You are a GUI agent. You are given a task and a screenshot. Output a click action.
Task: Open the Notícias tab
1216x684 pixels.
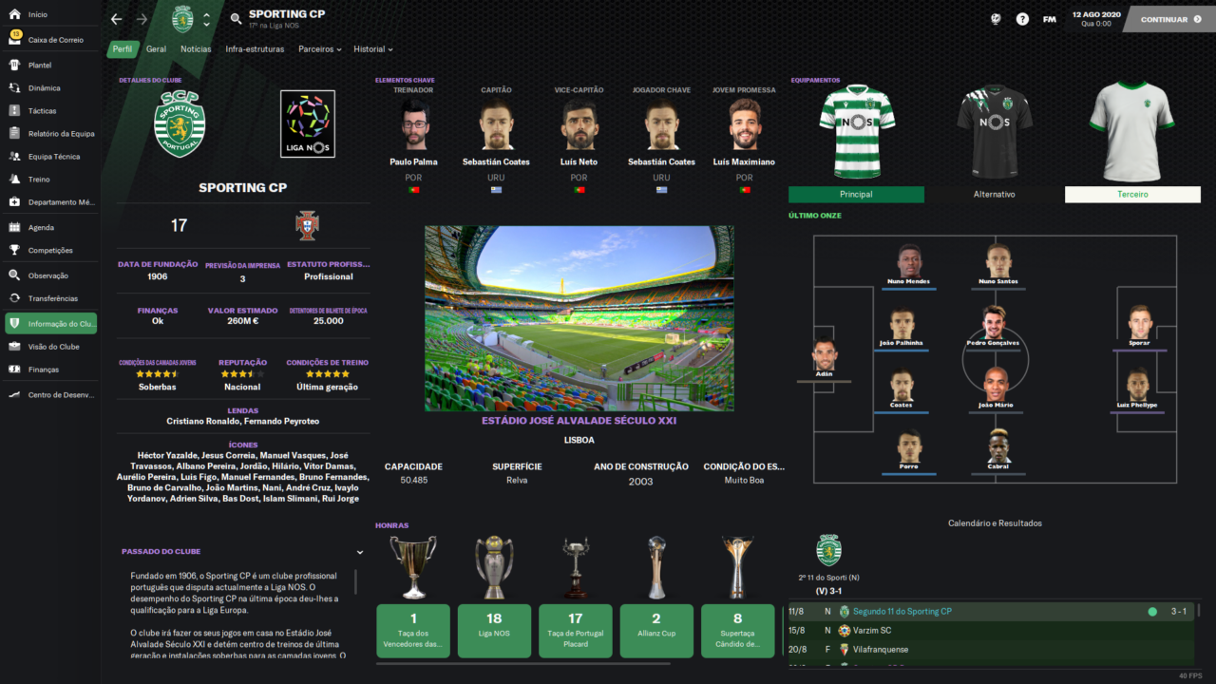196,49
